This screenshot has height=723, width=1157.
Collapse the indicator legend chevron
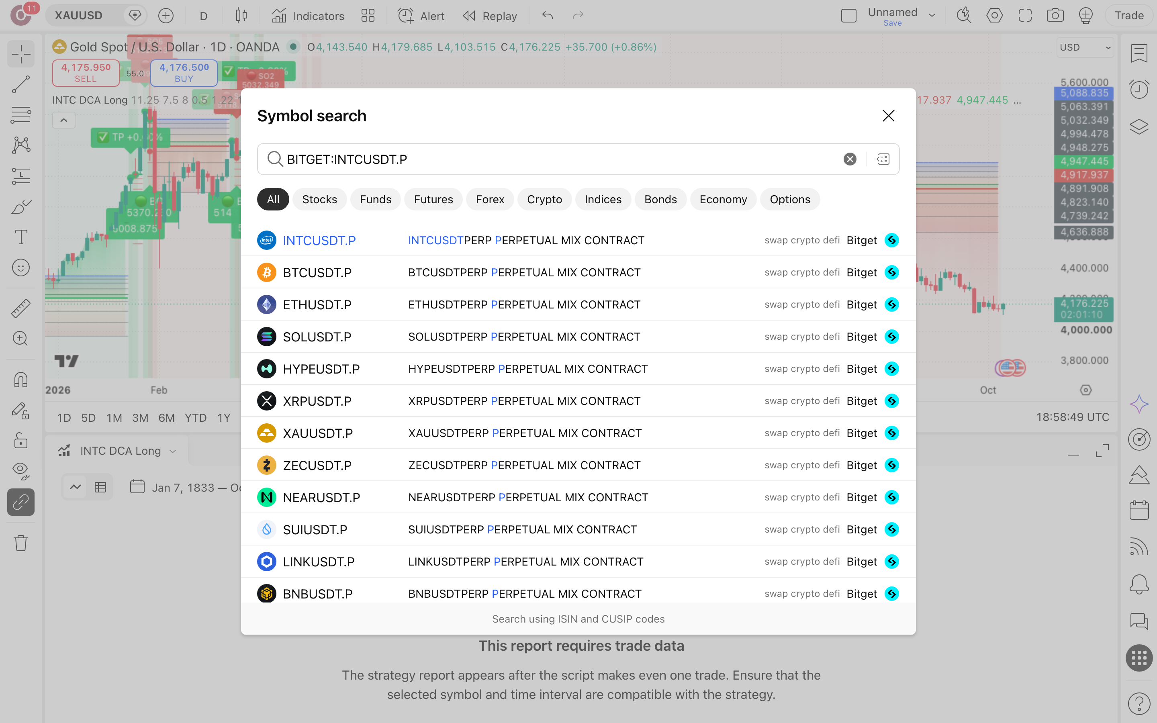(x=63, y=120)
